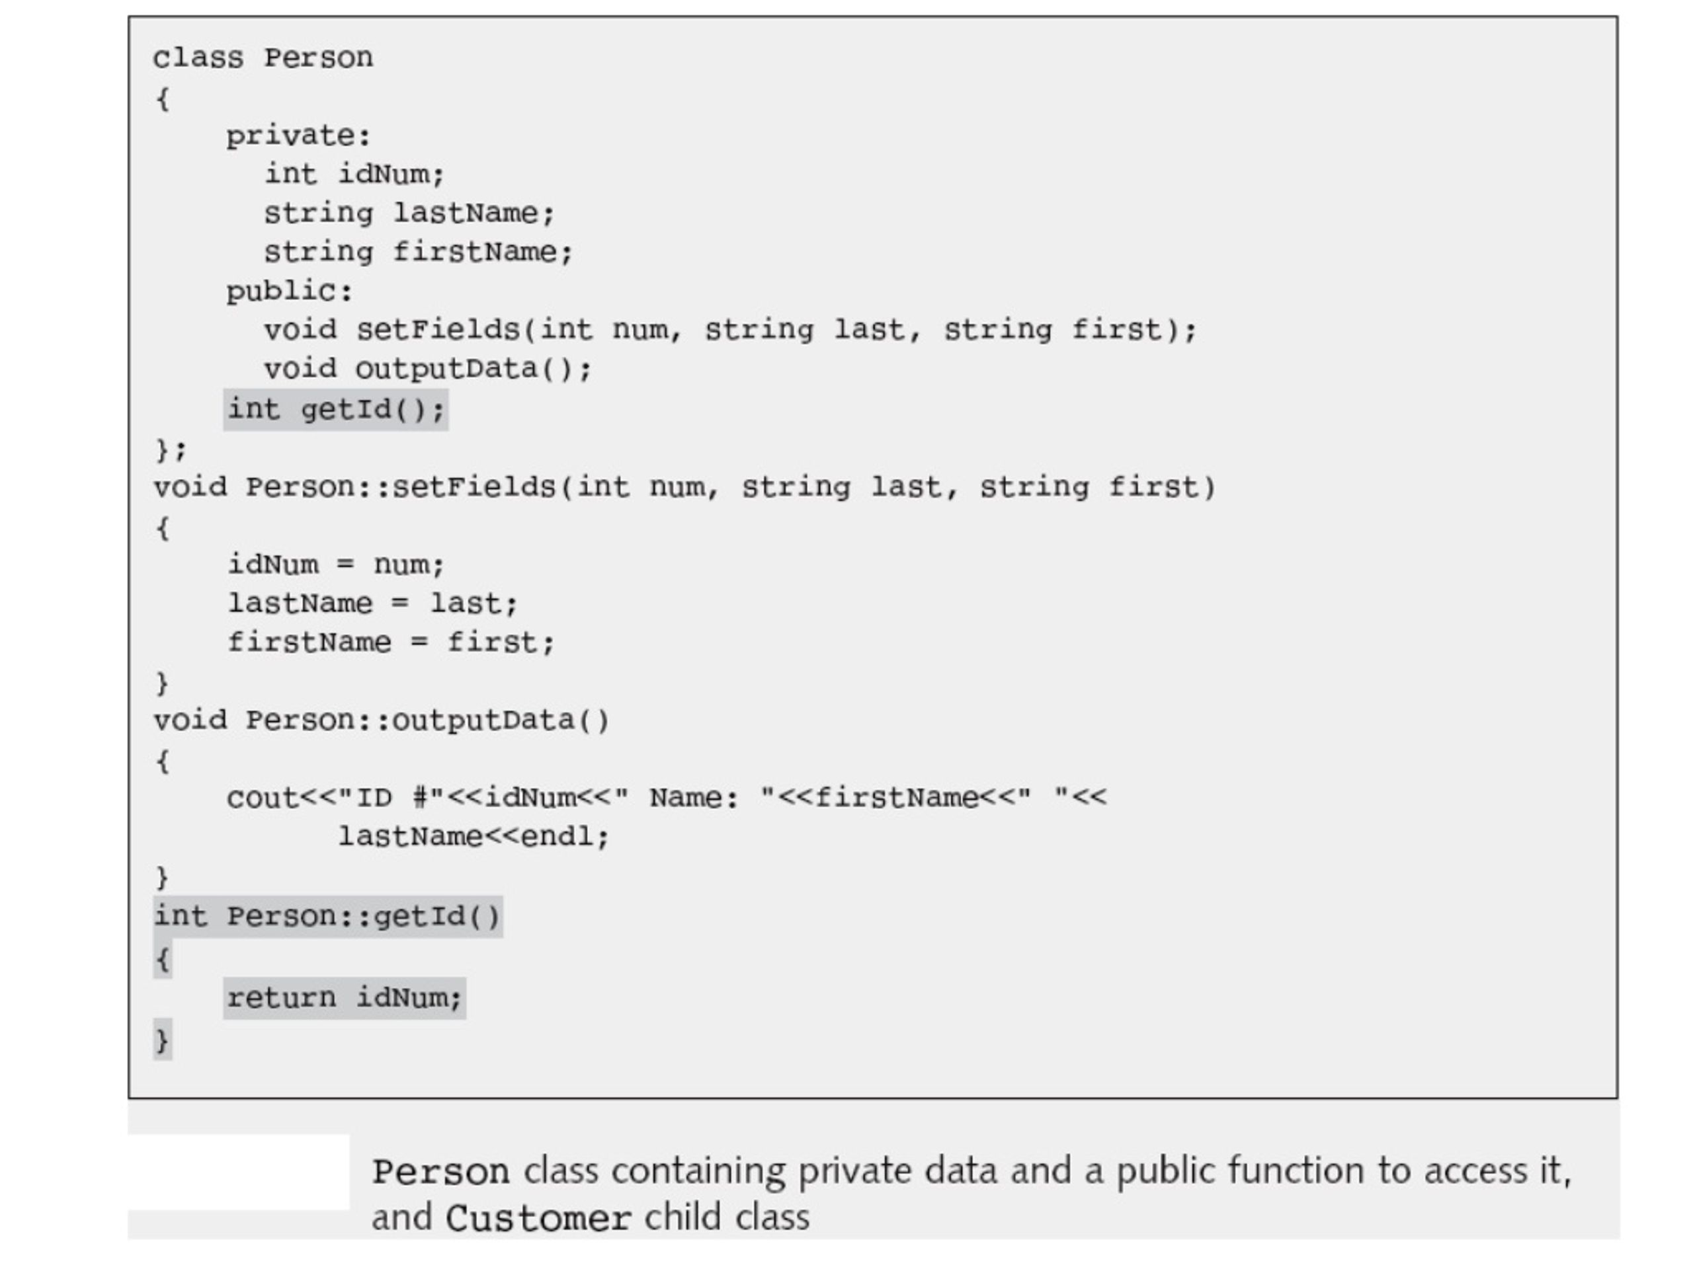
Task: Click the highlighted 'int Person::getId()' header
Action: click(x=327, y=916)
